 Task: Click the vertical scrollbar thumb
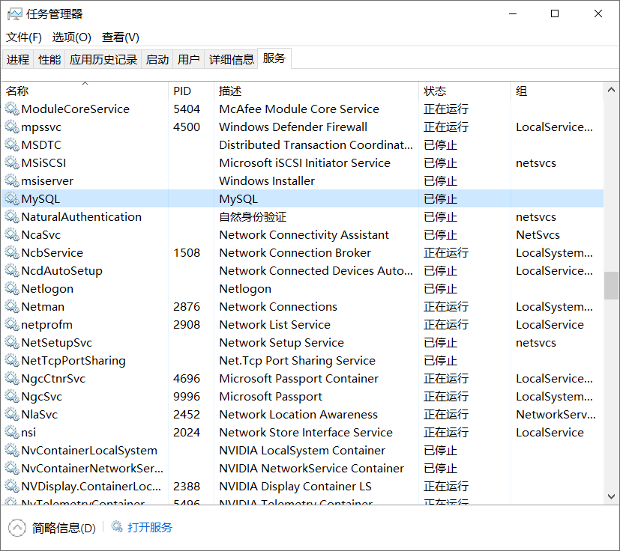click(x=611, y=285)
